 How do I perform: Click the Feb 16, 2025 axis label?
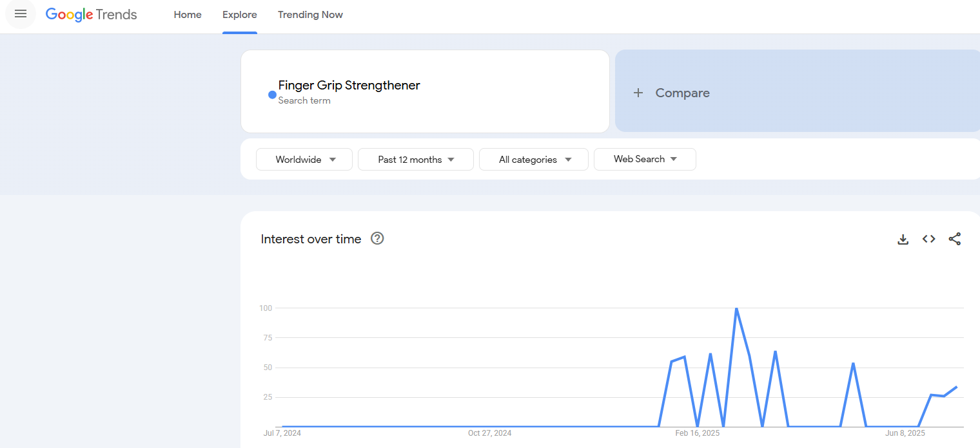click(x=698, y=433)
